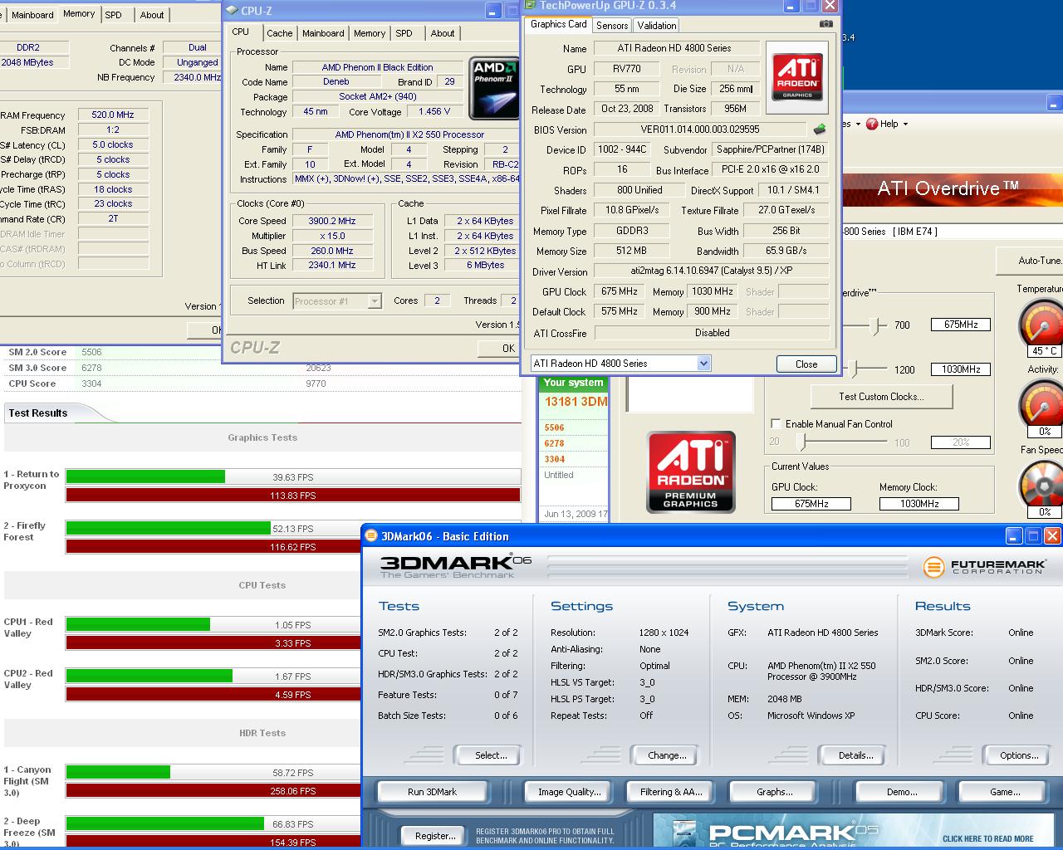Enable Manual Fan Control checkbox
Screen dimensions: 1063x850
776,423
